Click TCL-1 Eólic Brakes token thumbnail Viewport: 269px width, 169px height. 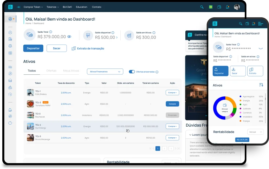[x=31, y=93]
